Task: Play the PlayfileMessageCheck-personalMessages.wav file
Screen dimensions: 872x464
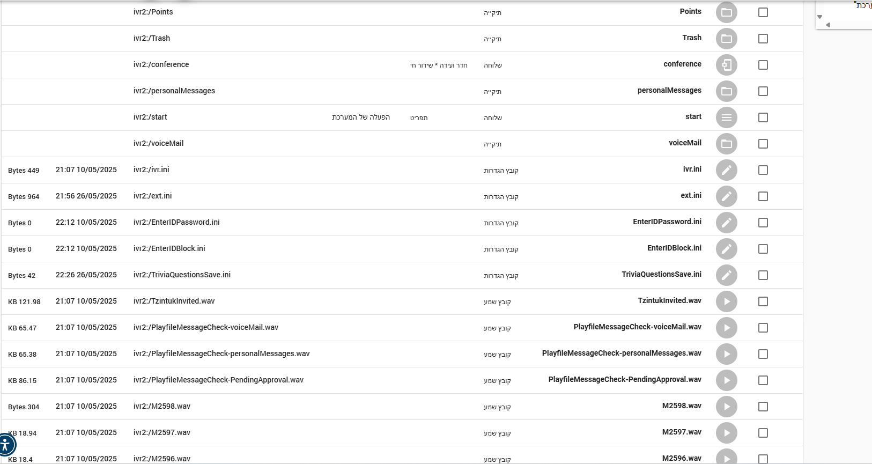Action: click(726, 354)
